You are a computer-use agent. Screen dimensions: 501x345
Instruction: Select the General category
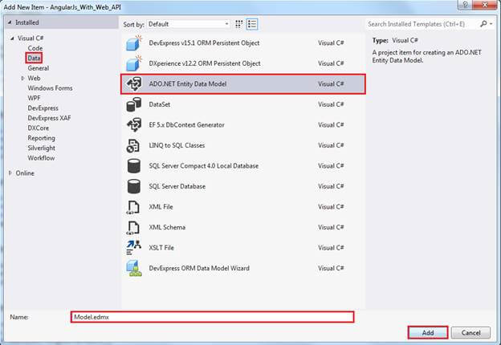[39, 68]
